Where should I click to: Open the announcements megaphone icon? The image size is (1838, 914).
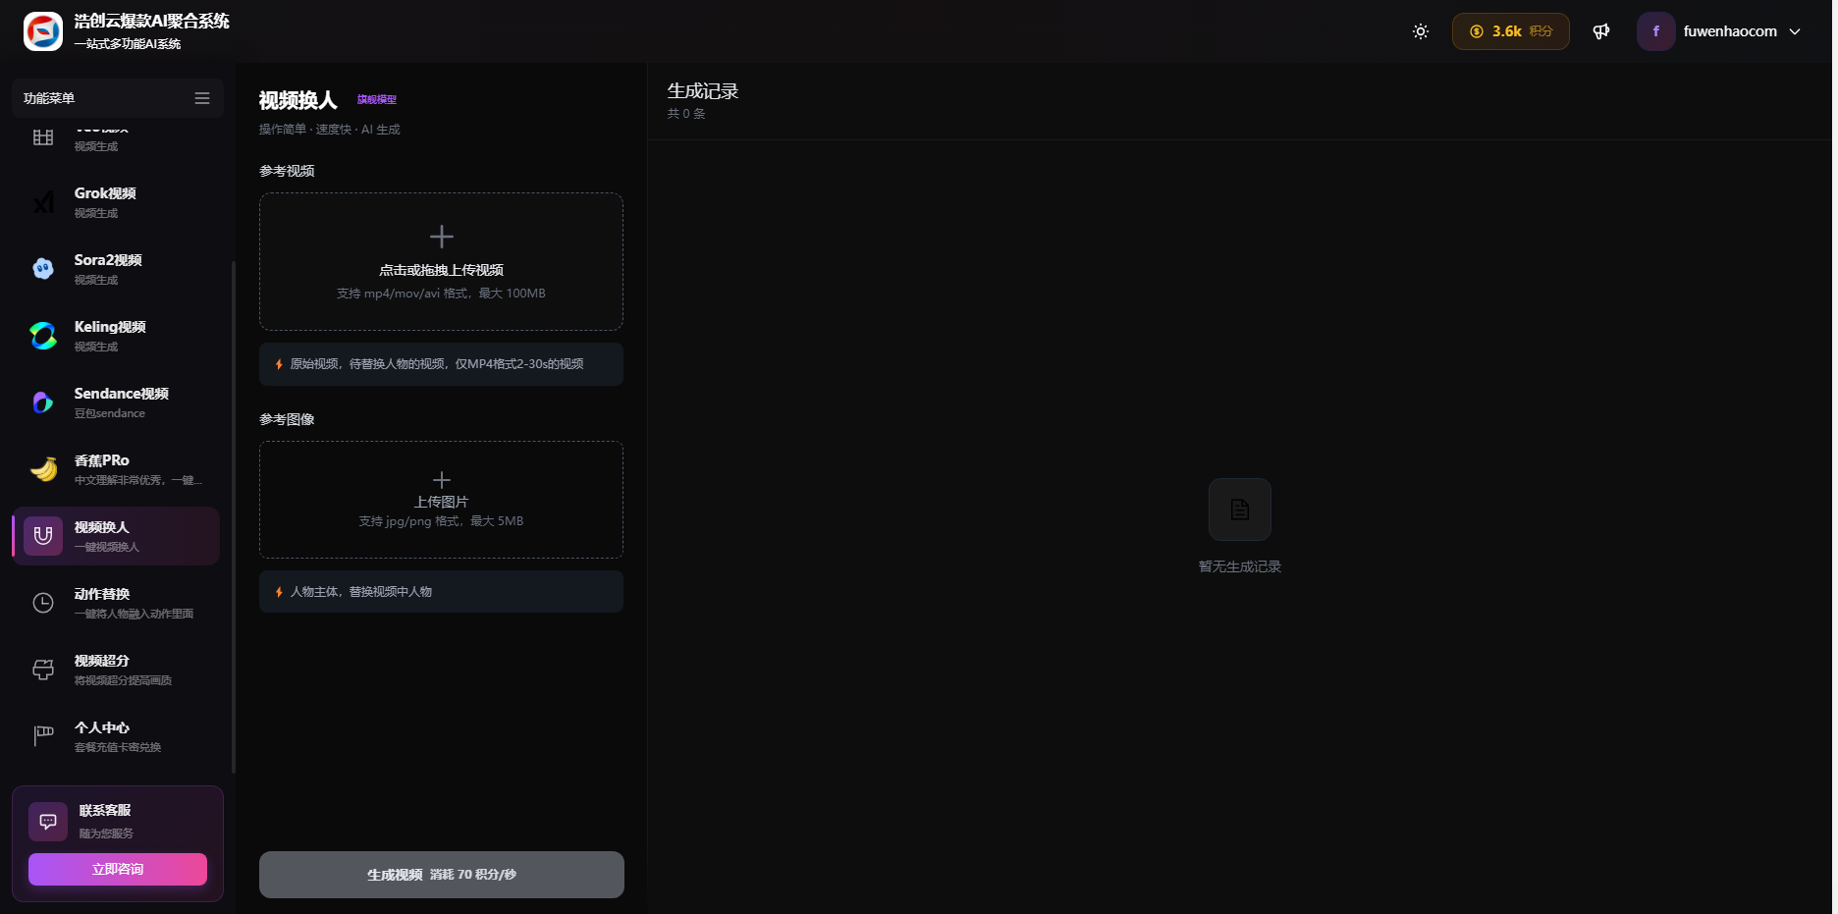pyautogui.click(x=1600, y=31)
